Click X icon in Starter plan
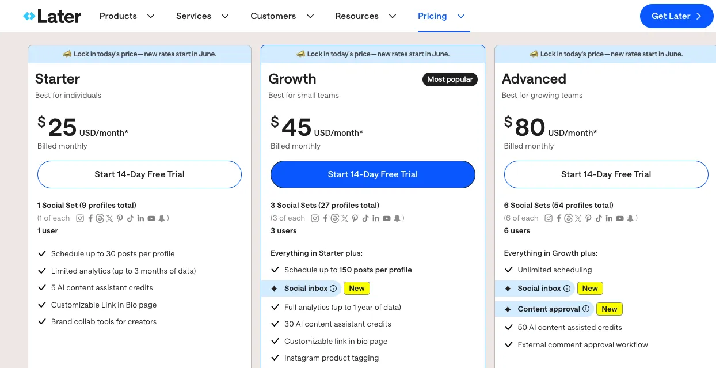 coord(109,218)
